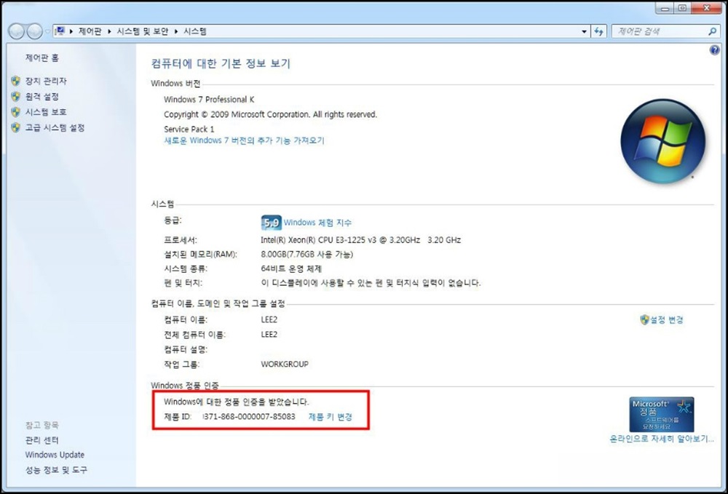Image resolution: width=728 pixels, height=494 pixels.
Task: Click 64비트 운영 체제 value
Action: (291, 268)
